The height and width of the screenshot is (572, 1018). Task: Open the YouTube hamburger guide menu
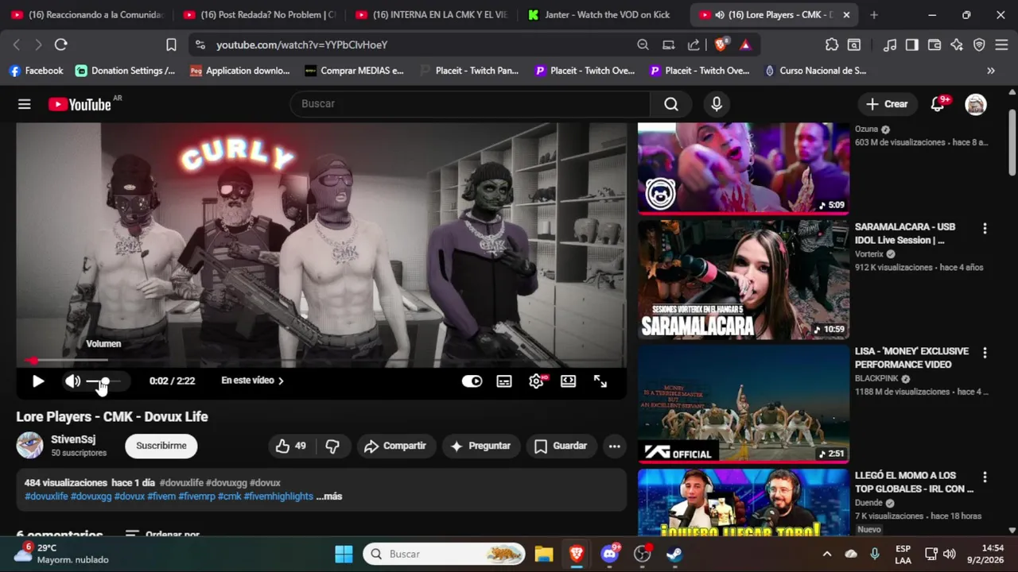[25, 104]
